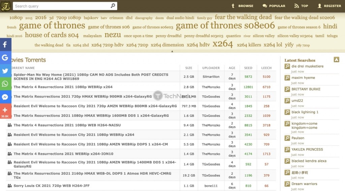This screenshot has width=345, height=191.
Task: Open latest search 'YAKUZA PRINCESS'
Action: (307, 150)
